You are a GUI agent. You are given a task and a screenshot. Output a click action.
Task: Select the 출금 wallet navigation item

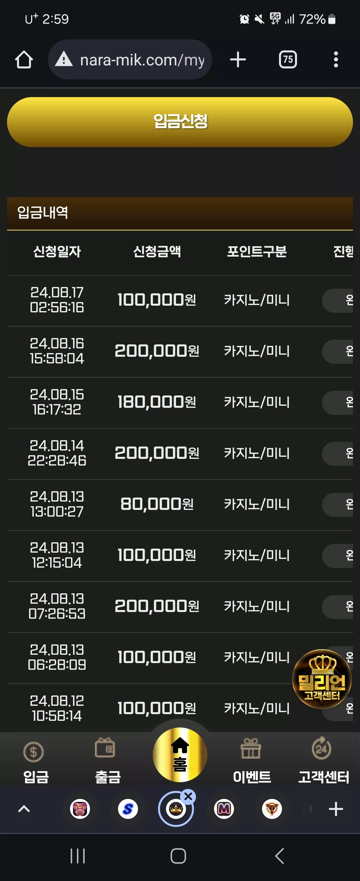point(107,761)
